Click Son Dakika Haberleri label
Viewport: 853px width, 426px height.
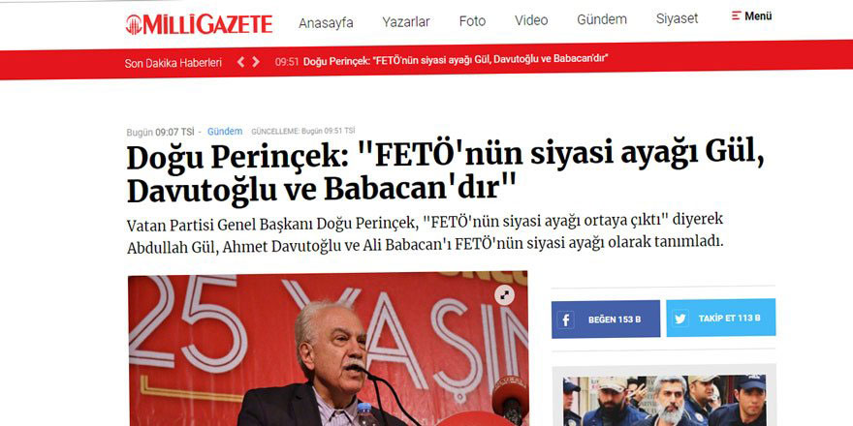pos(173,63)
